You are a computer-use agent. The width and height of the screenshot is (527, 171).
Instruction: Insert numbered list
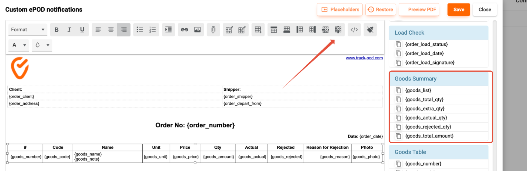153,30
